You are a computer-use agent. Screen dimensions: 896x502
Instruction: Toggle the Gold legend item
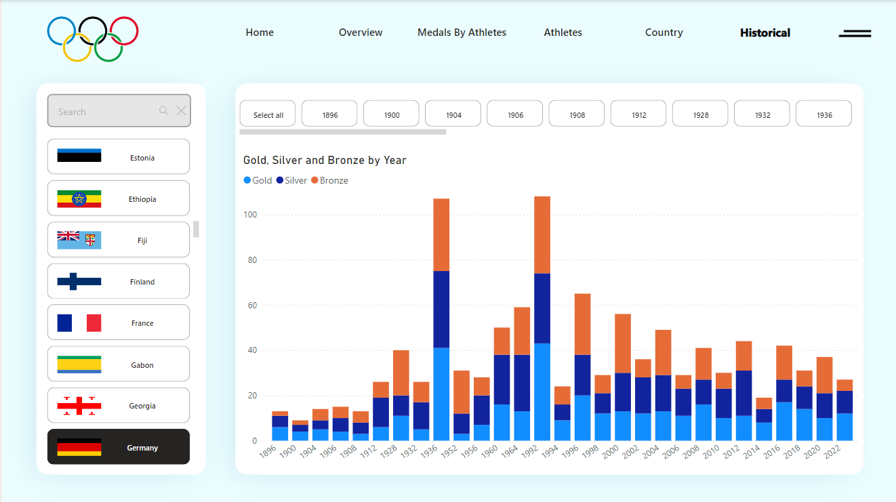[x=258, y=180]
